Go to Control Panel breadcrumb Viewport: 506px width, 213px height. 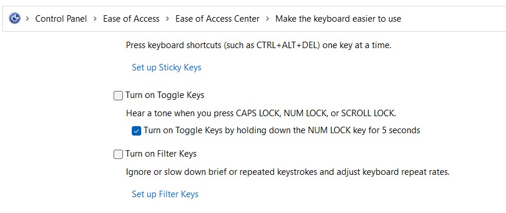coord(61,19)
